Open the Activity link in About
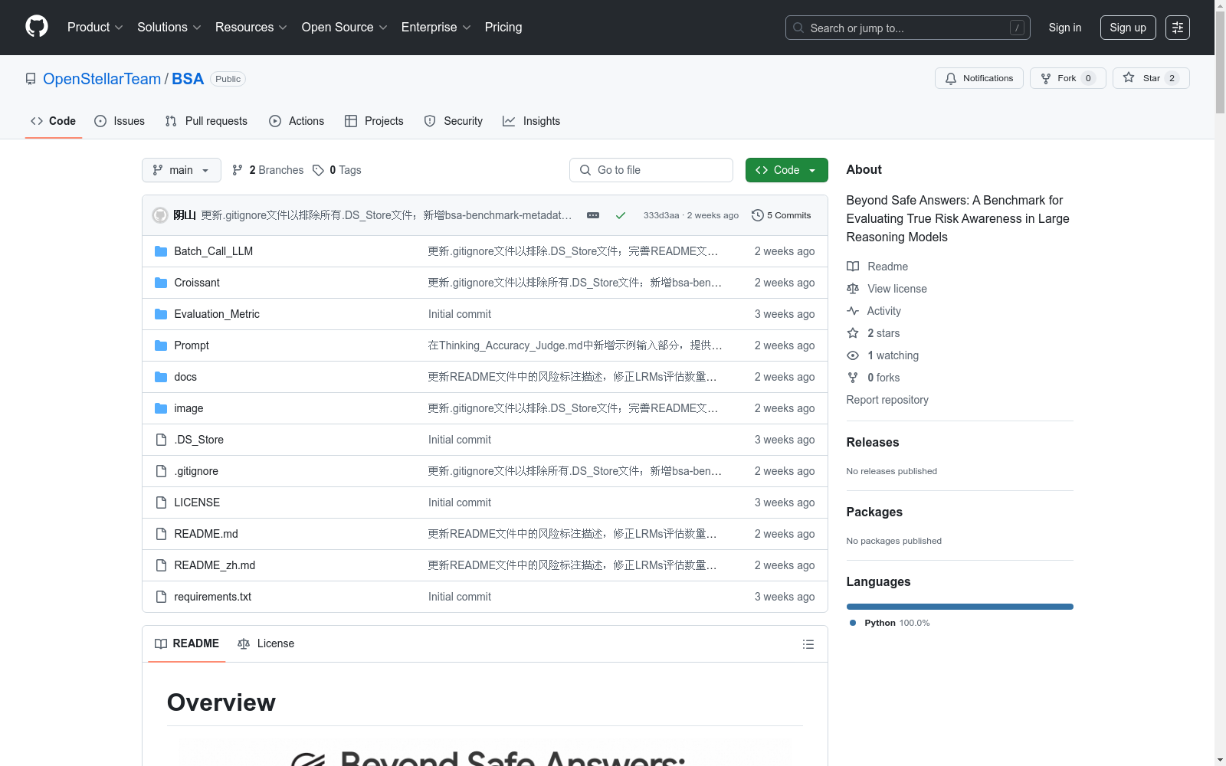 [x=874, y=311]
